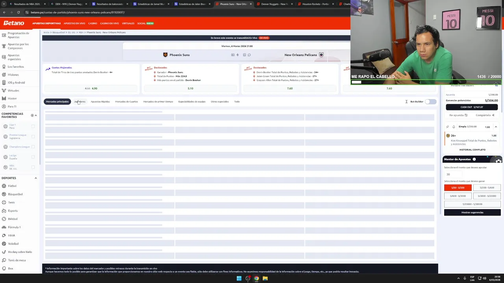The image size is (504, 283).
Task: Switch to Especialidades de equipo tab
Action: click(x=192, y=101)
